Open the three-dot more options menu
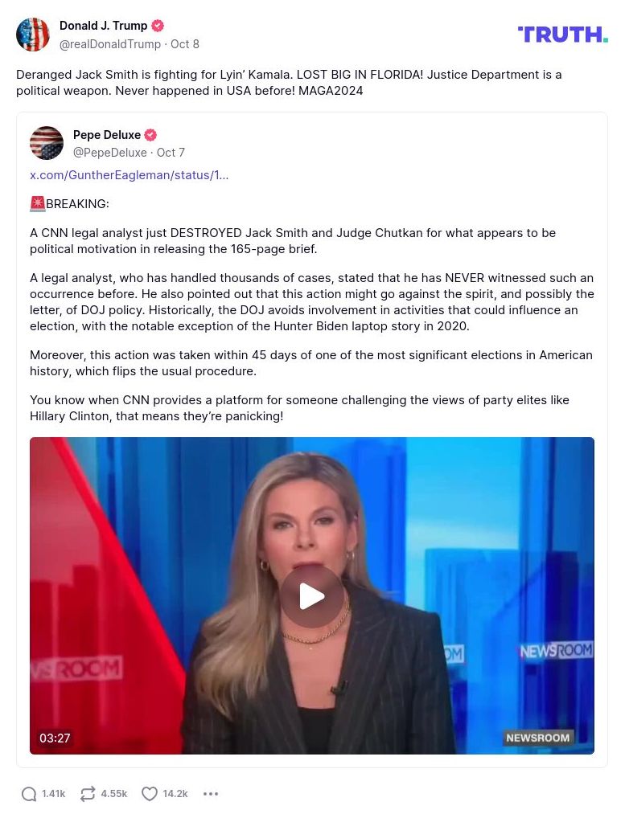 [211, 793]
